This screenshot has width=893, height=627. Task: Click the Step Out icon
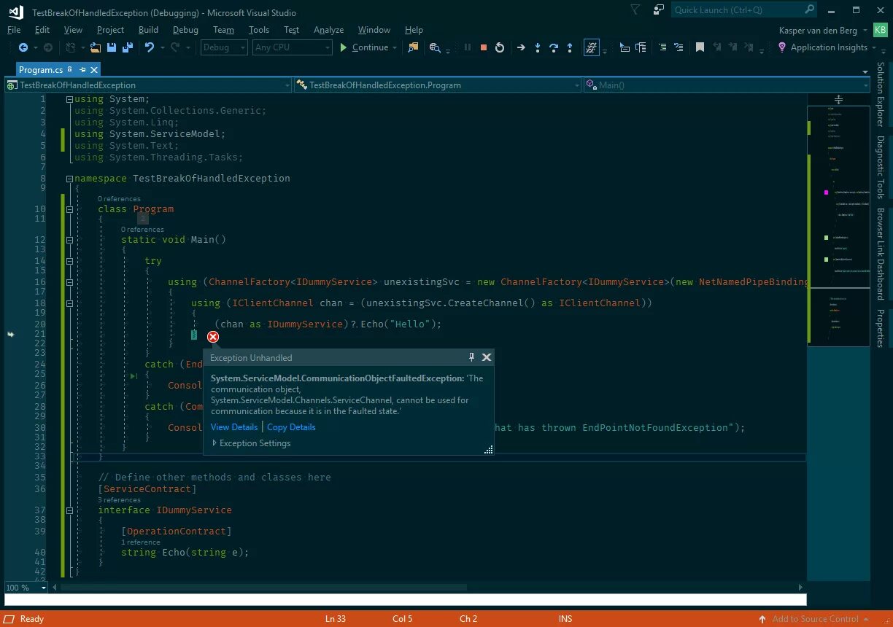570,47
